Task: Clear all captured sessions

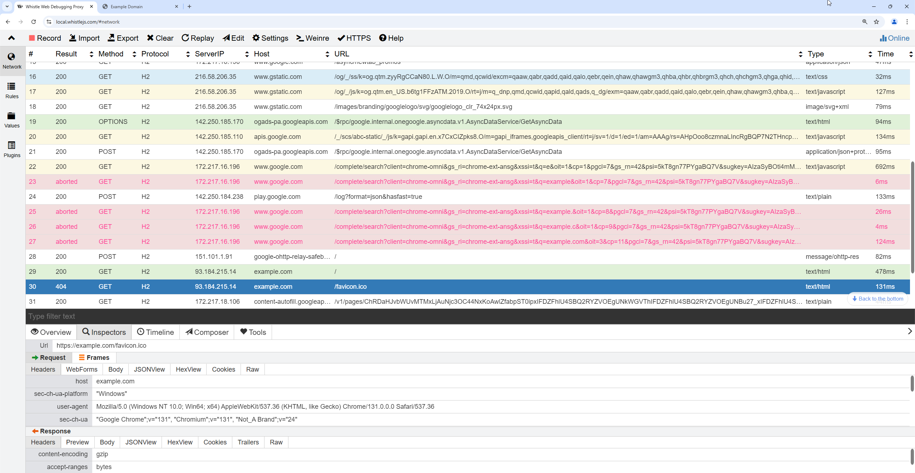Action: (160, 38)
